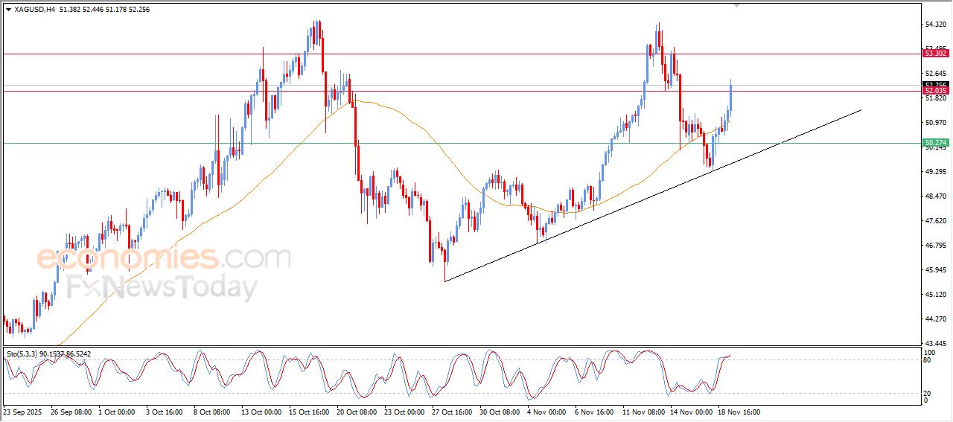This screenshot has width=953, height=422.
Task: Click the 47.620 price axis label
Action: click(935, 221)
